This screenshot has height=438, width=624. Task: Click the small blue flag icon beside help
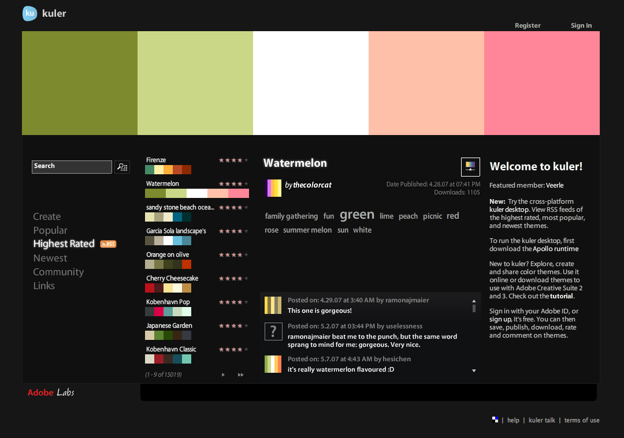click(x=495, y=420)
